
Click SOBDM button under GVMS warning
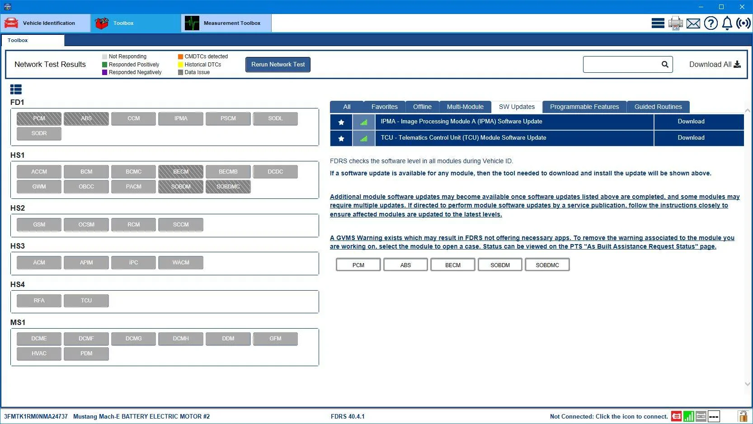click(500, 265)
